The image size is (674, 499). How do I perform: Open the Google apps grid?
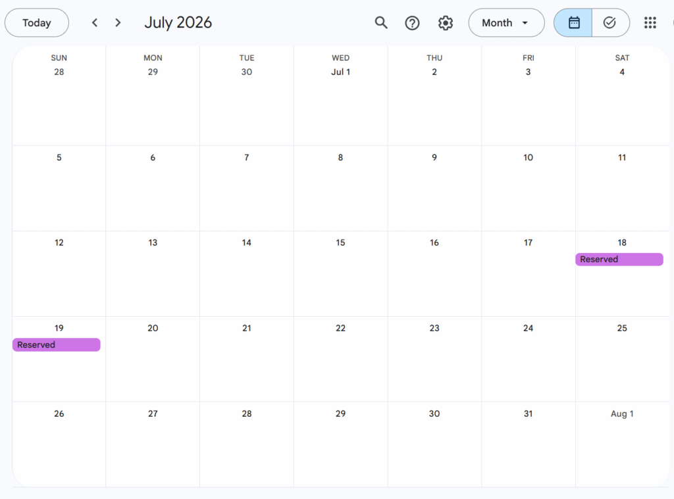pos(650,23)
